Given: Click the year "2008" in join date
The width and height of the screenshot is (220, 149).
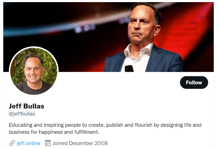Looking at the screenshot, I should coord(101,143).
